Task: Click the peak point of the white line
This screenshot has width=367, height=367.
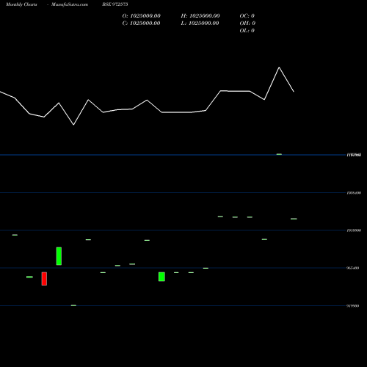Action: coord(279,68)
